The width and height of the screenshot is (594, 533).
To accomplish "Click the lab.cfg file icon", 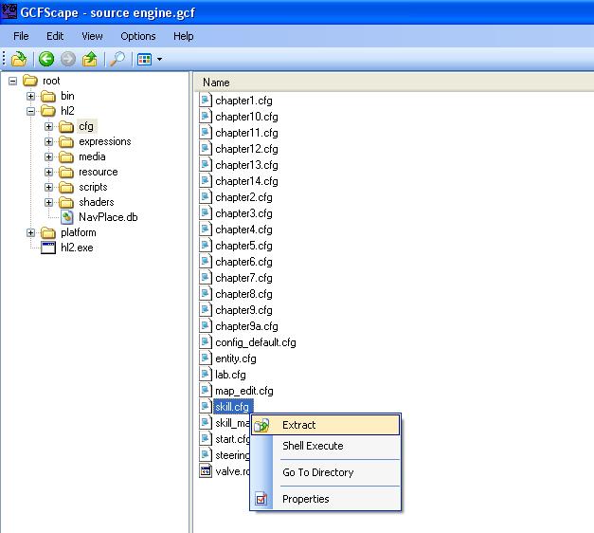I will pyautogui.click(x=206, y=375).
